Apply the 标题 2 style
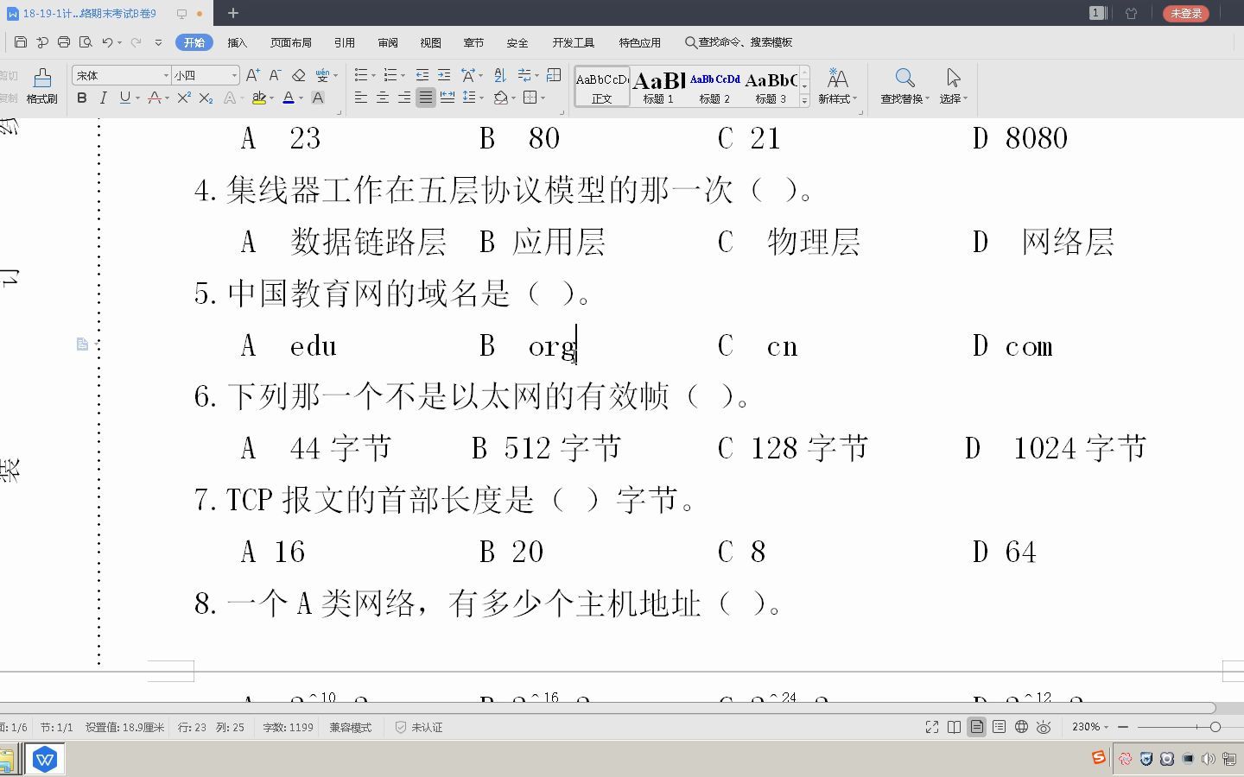 click(x=714, y=86)
